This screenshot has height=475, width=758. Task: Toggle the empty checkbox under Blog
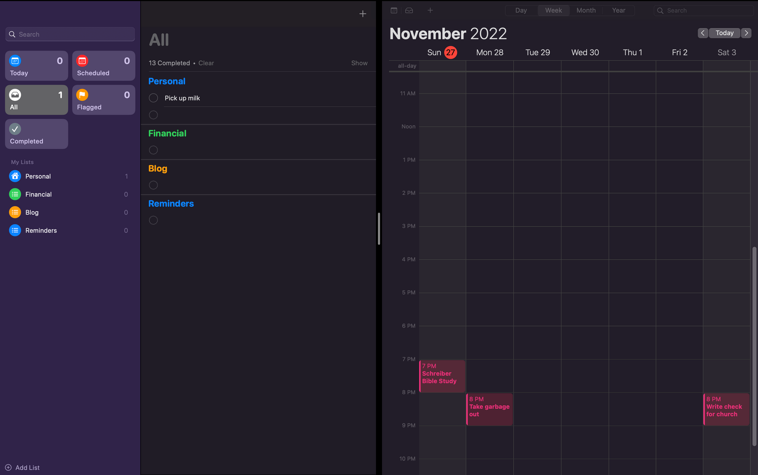(x=153, y=185)
